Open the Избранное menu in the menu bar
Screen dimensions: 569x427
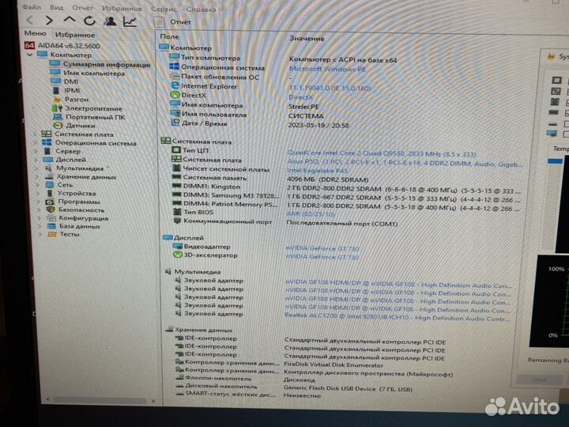[122, 8]
